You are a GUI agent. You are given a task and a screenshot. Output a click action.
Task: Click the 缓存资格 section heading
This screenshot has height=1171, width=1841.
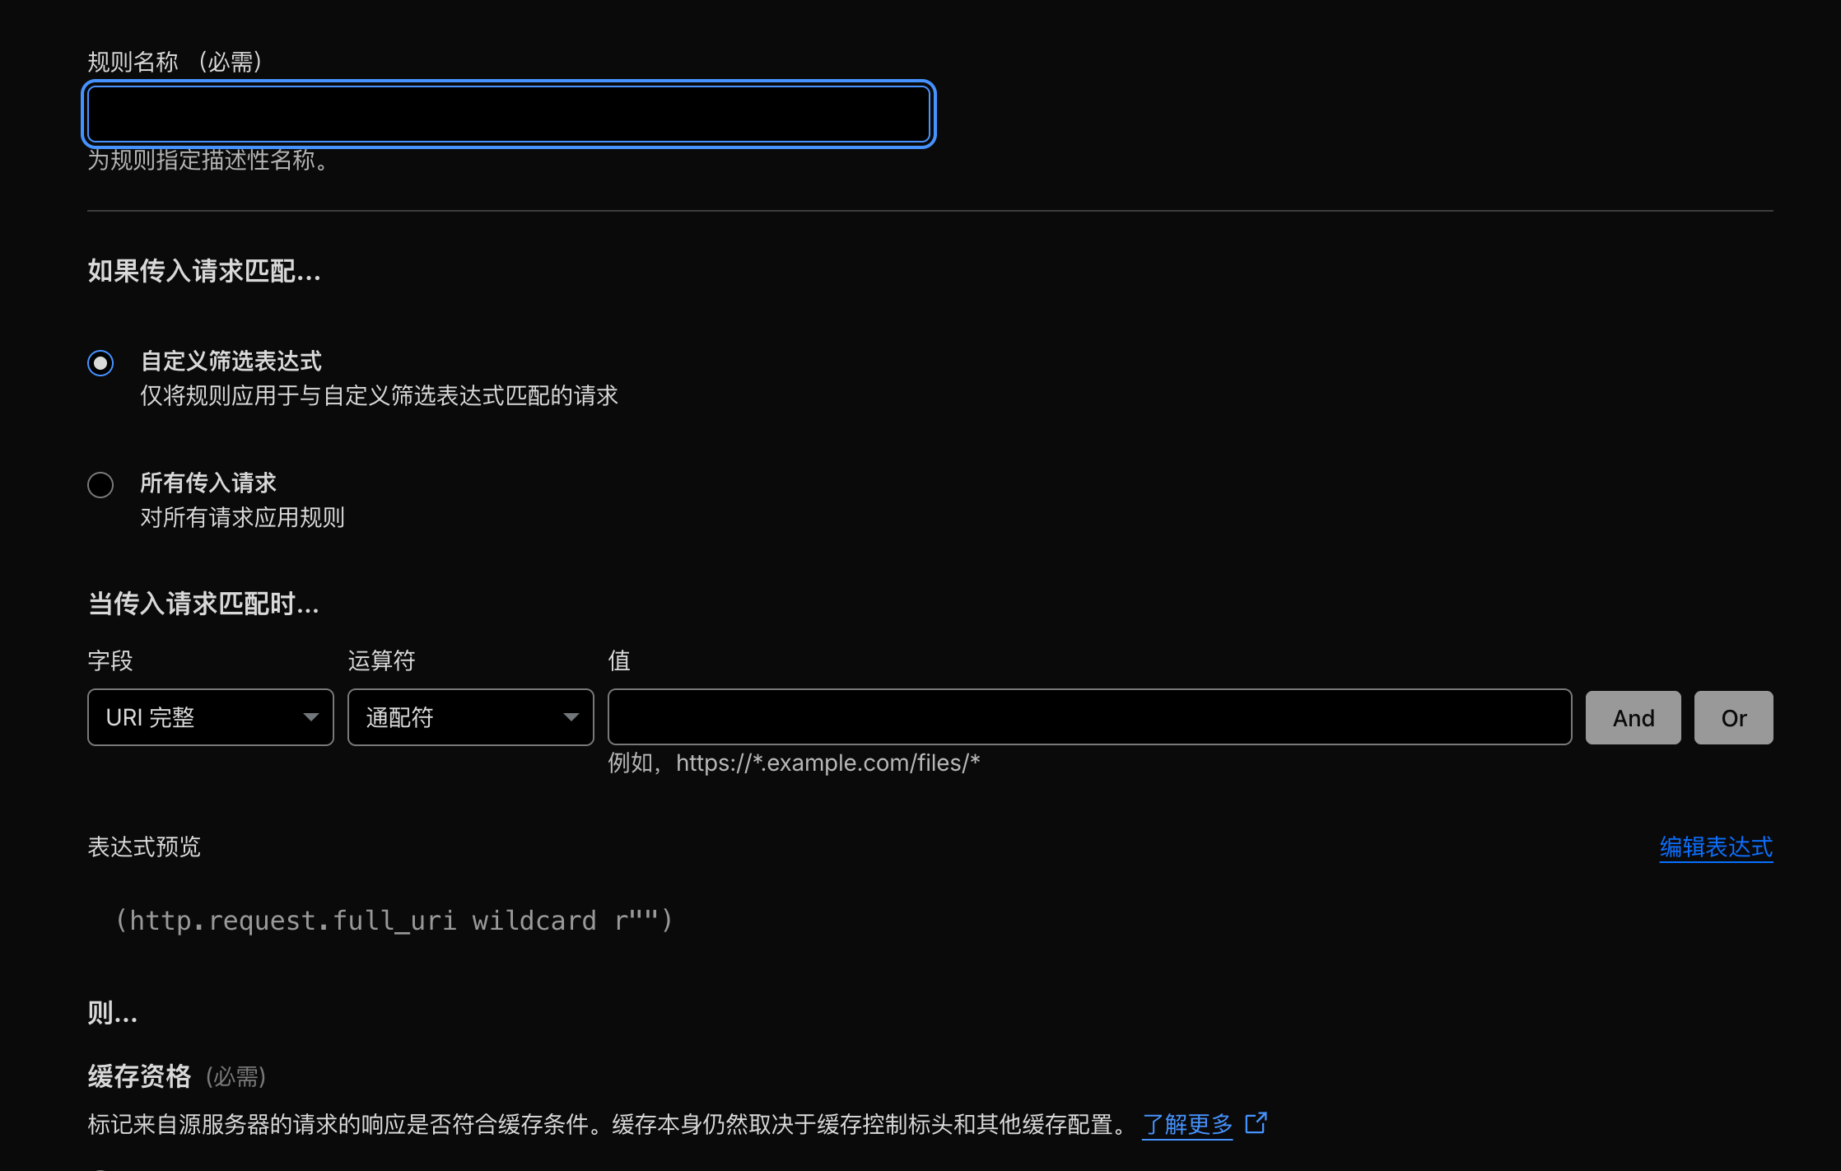(139, 1076)
